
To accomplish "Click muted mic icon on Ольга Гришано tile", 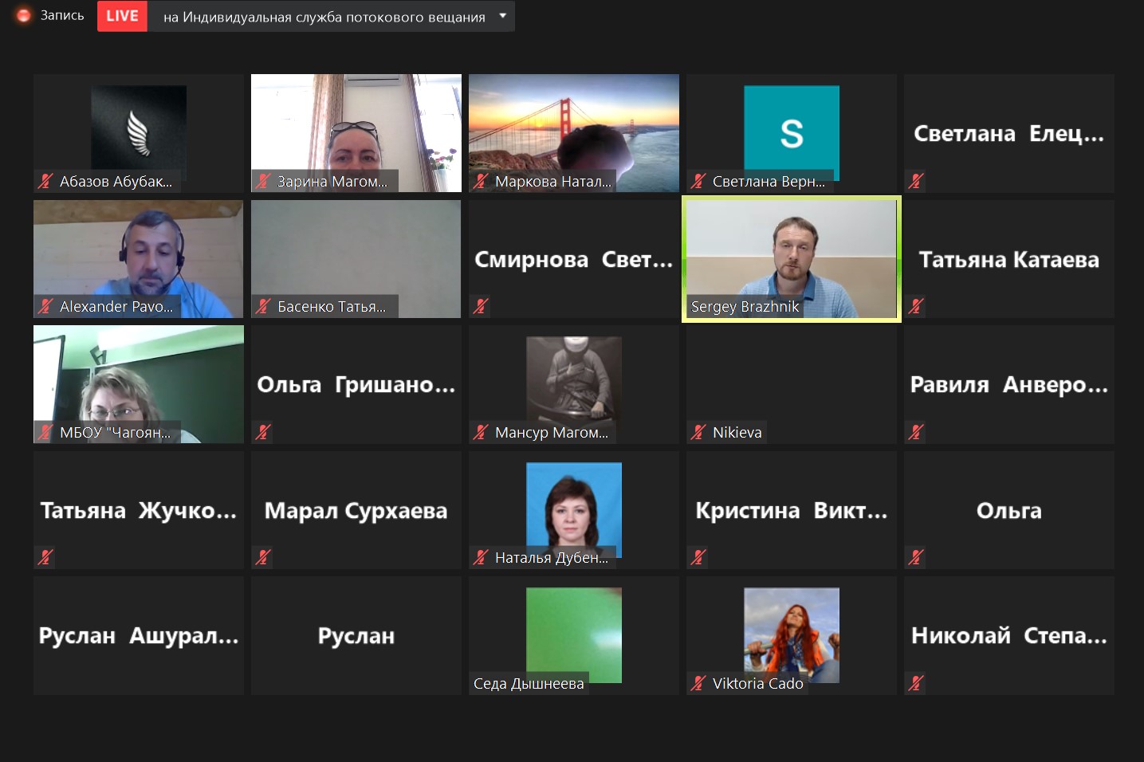I will (x=263, y=432).
